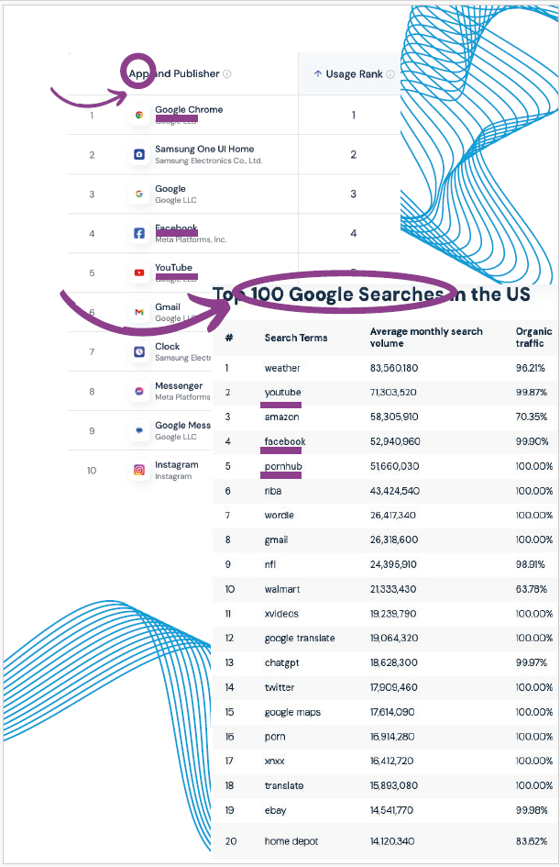Click the Google Messages app icon
The image size is (560, 867).
click(x=139, y=430)
